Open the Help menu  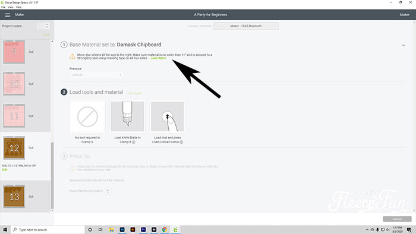(x=18, y=7)
